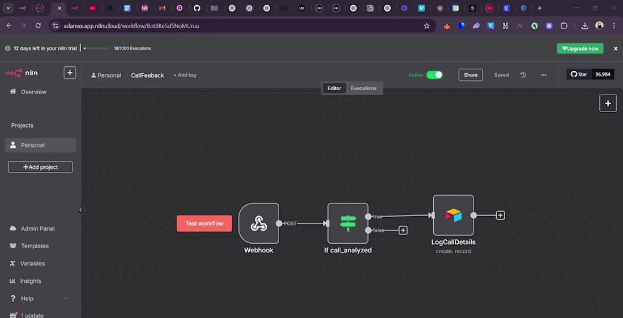Click the Add project button
The width and height of the screenshot is (623, 318).
pyautogui.click(x=40, y=167)
